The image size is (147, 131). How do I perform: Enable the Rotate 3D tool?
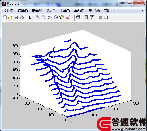click(56, 17)
